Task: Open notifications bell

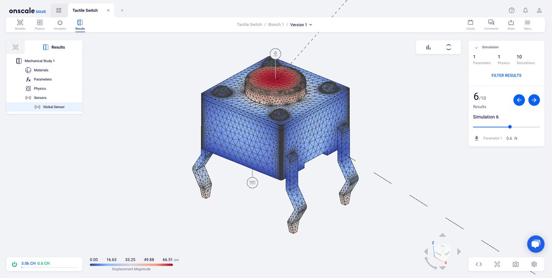Action: 525,10
